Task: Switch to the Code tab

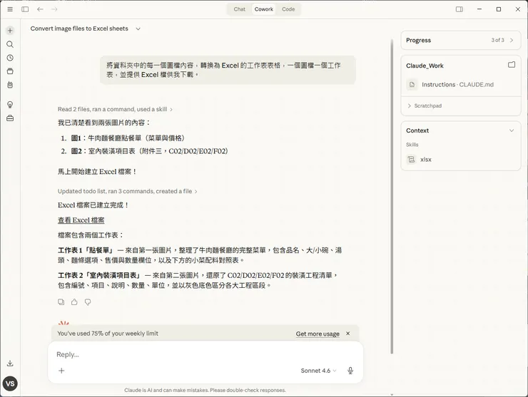Action: (288, 9)
